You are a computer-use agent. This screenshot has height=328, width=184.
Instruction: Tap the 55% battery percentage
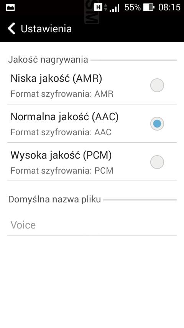[133, 8]
